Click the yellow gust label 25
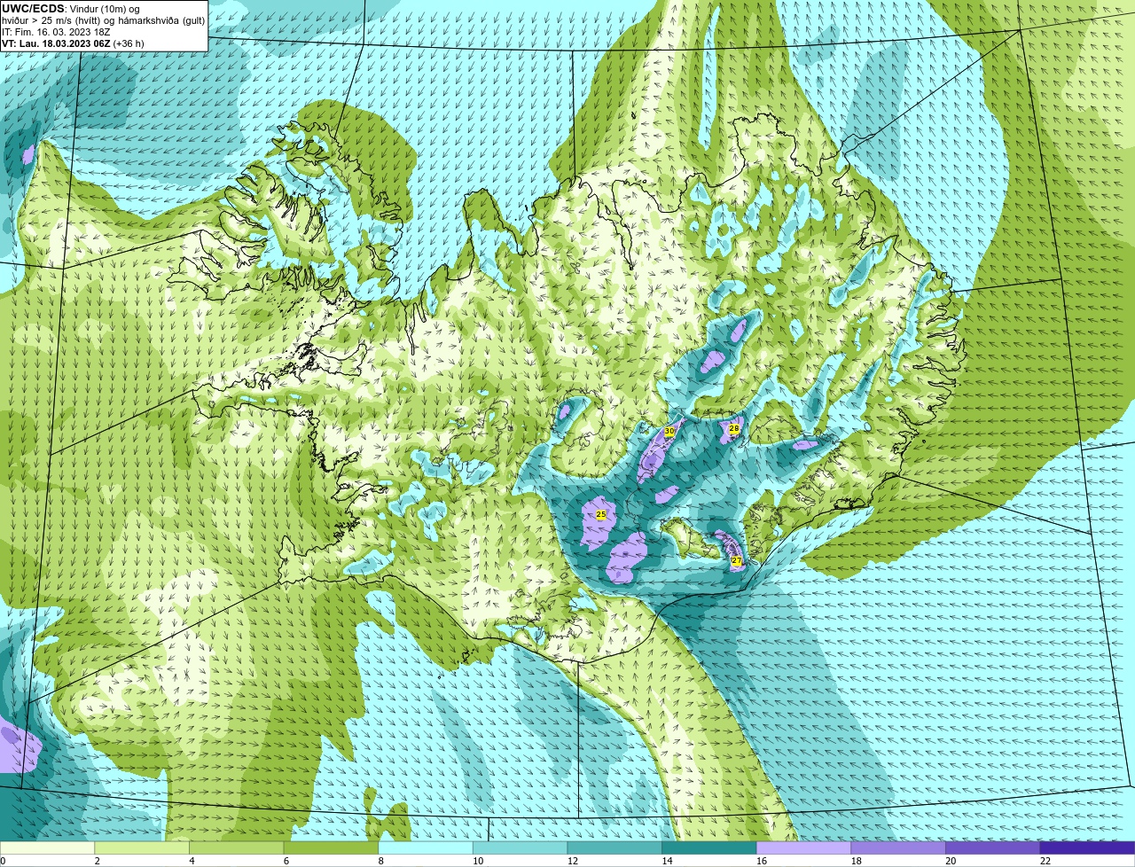This screenshot has height=867, width=1135. tap(600, 515)
